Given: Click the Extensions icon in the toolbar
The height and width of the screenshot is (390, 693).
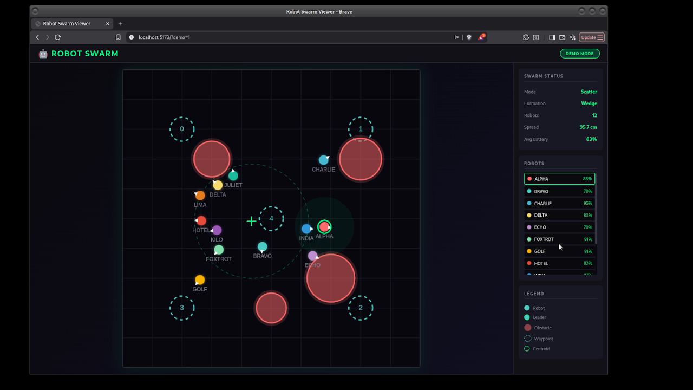Looking at the screenshot, I should click(525, 37).
